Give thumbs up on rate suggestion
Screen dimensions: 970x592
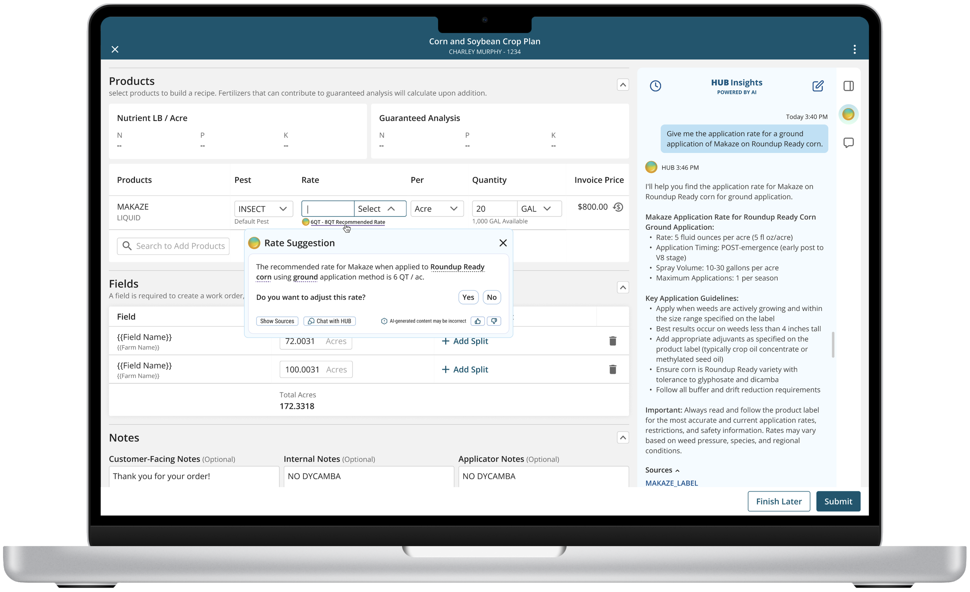click(477, 321)
